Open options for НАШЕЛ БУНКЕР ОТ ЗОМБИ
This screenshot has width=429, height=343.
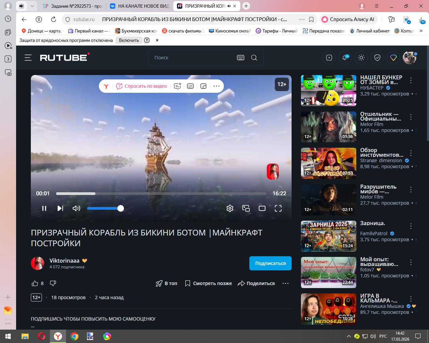[411, 80]
